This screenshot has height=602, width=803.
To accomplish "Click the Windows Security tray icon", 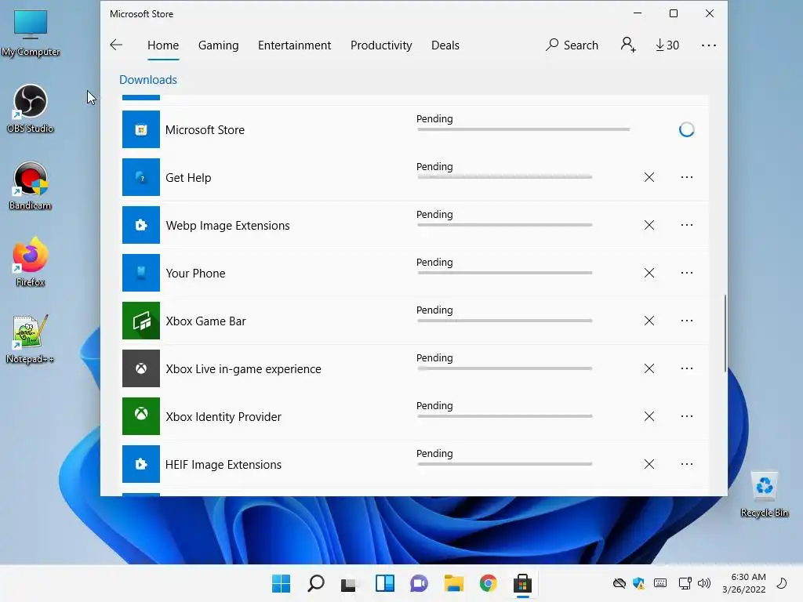I will point(638,583).
